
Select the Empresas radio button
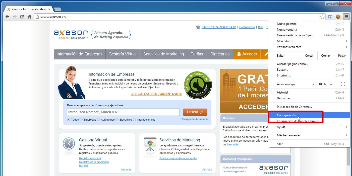(x=81, y=120)
